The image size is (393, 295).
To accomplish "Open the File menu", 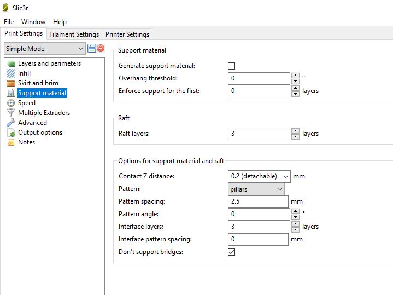I will coord(9,22).
